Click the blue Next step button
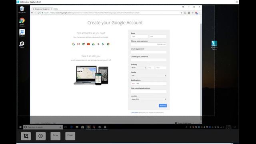256x144 pixels. pos(163,106)
